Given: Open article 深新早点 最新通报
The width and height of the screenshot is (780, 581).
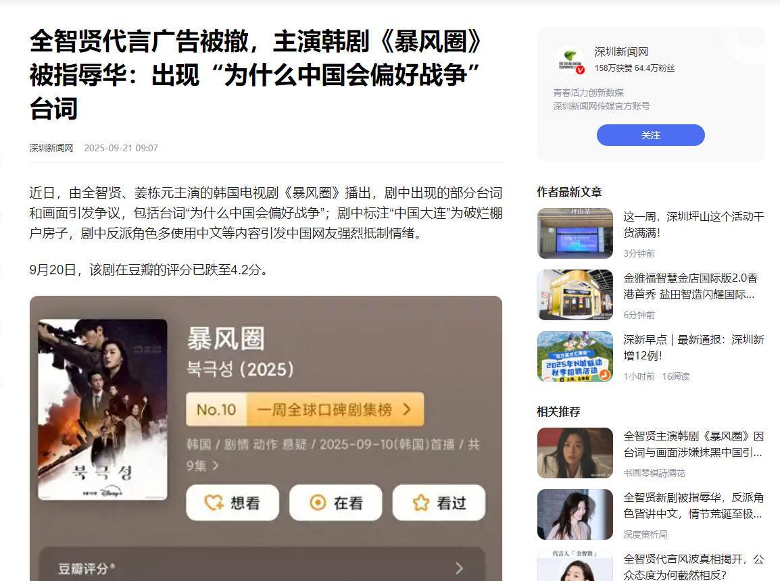Looking at the screenshot, I should [693, 347].
